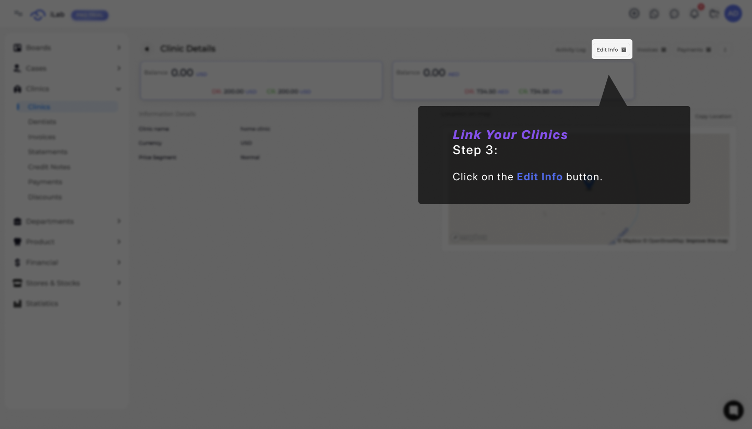Open Invoices in the sidebar
Screen dimensions: 752x429
41,137
